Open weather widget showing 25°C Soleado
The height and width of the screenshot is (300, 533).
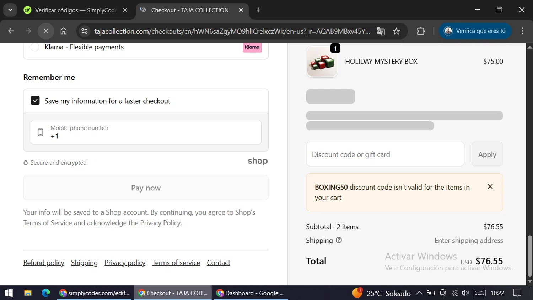381,293
